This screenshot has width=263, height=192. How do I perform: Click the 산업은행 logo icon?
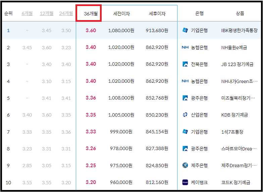click(185, 115)
